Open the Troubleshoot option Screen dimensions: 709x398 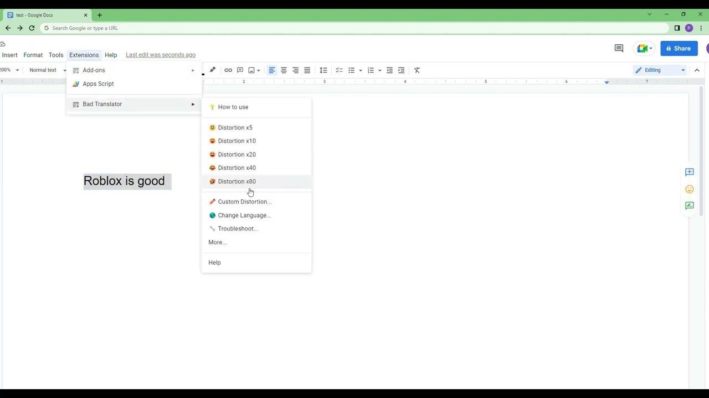[x=256, y=229]
